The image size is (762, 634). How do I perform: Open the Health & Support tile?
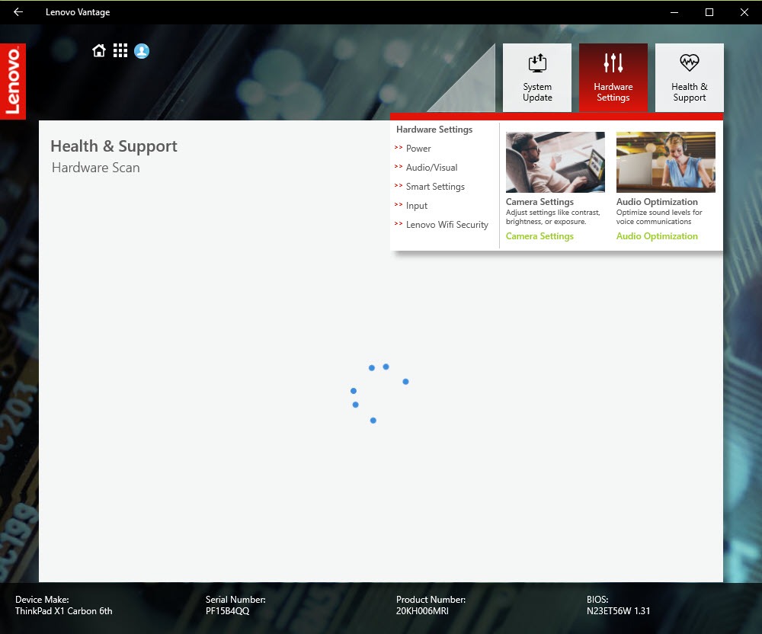point(690,78)
